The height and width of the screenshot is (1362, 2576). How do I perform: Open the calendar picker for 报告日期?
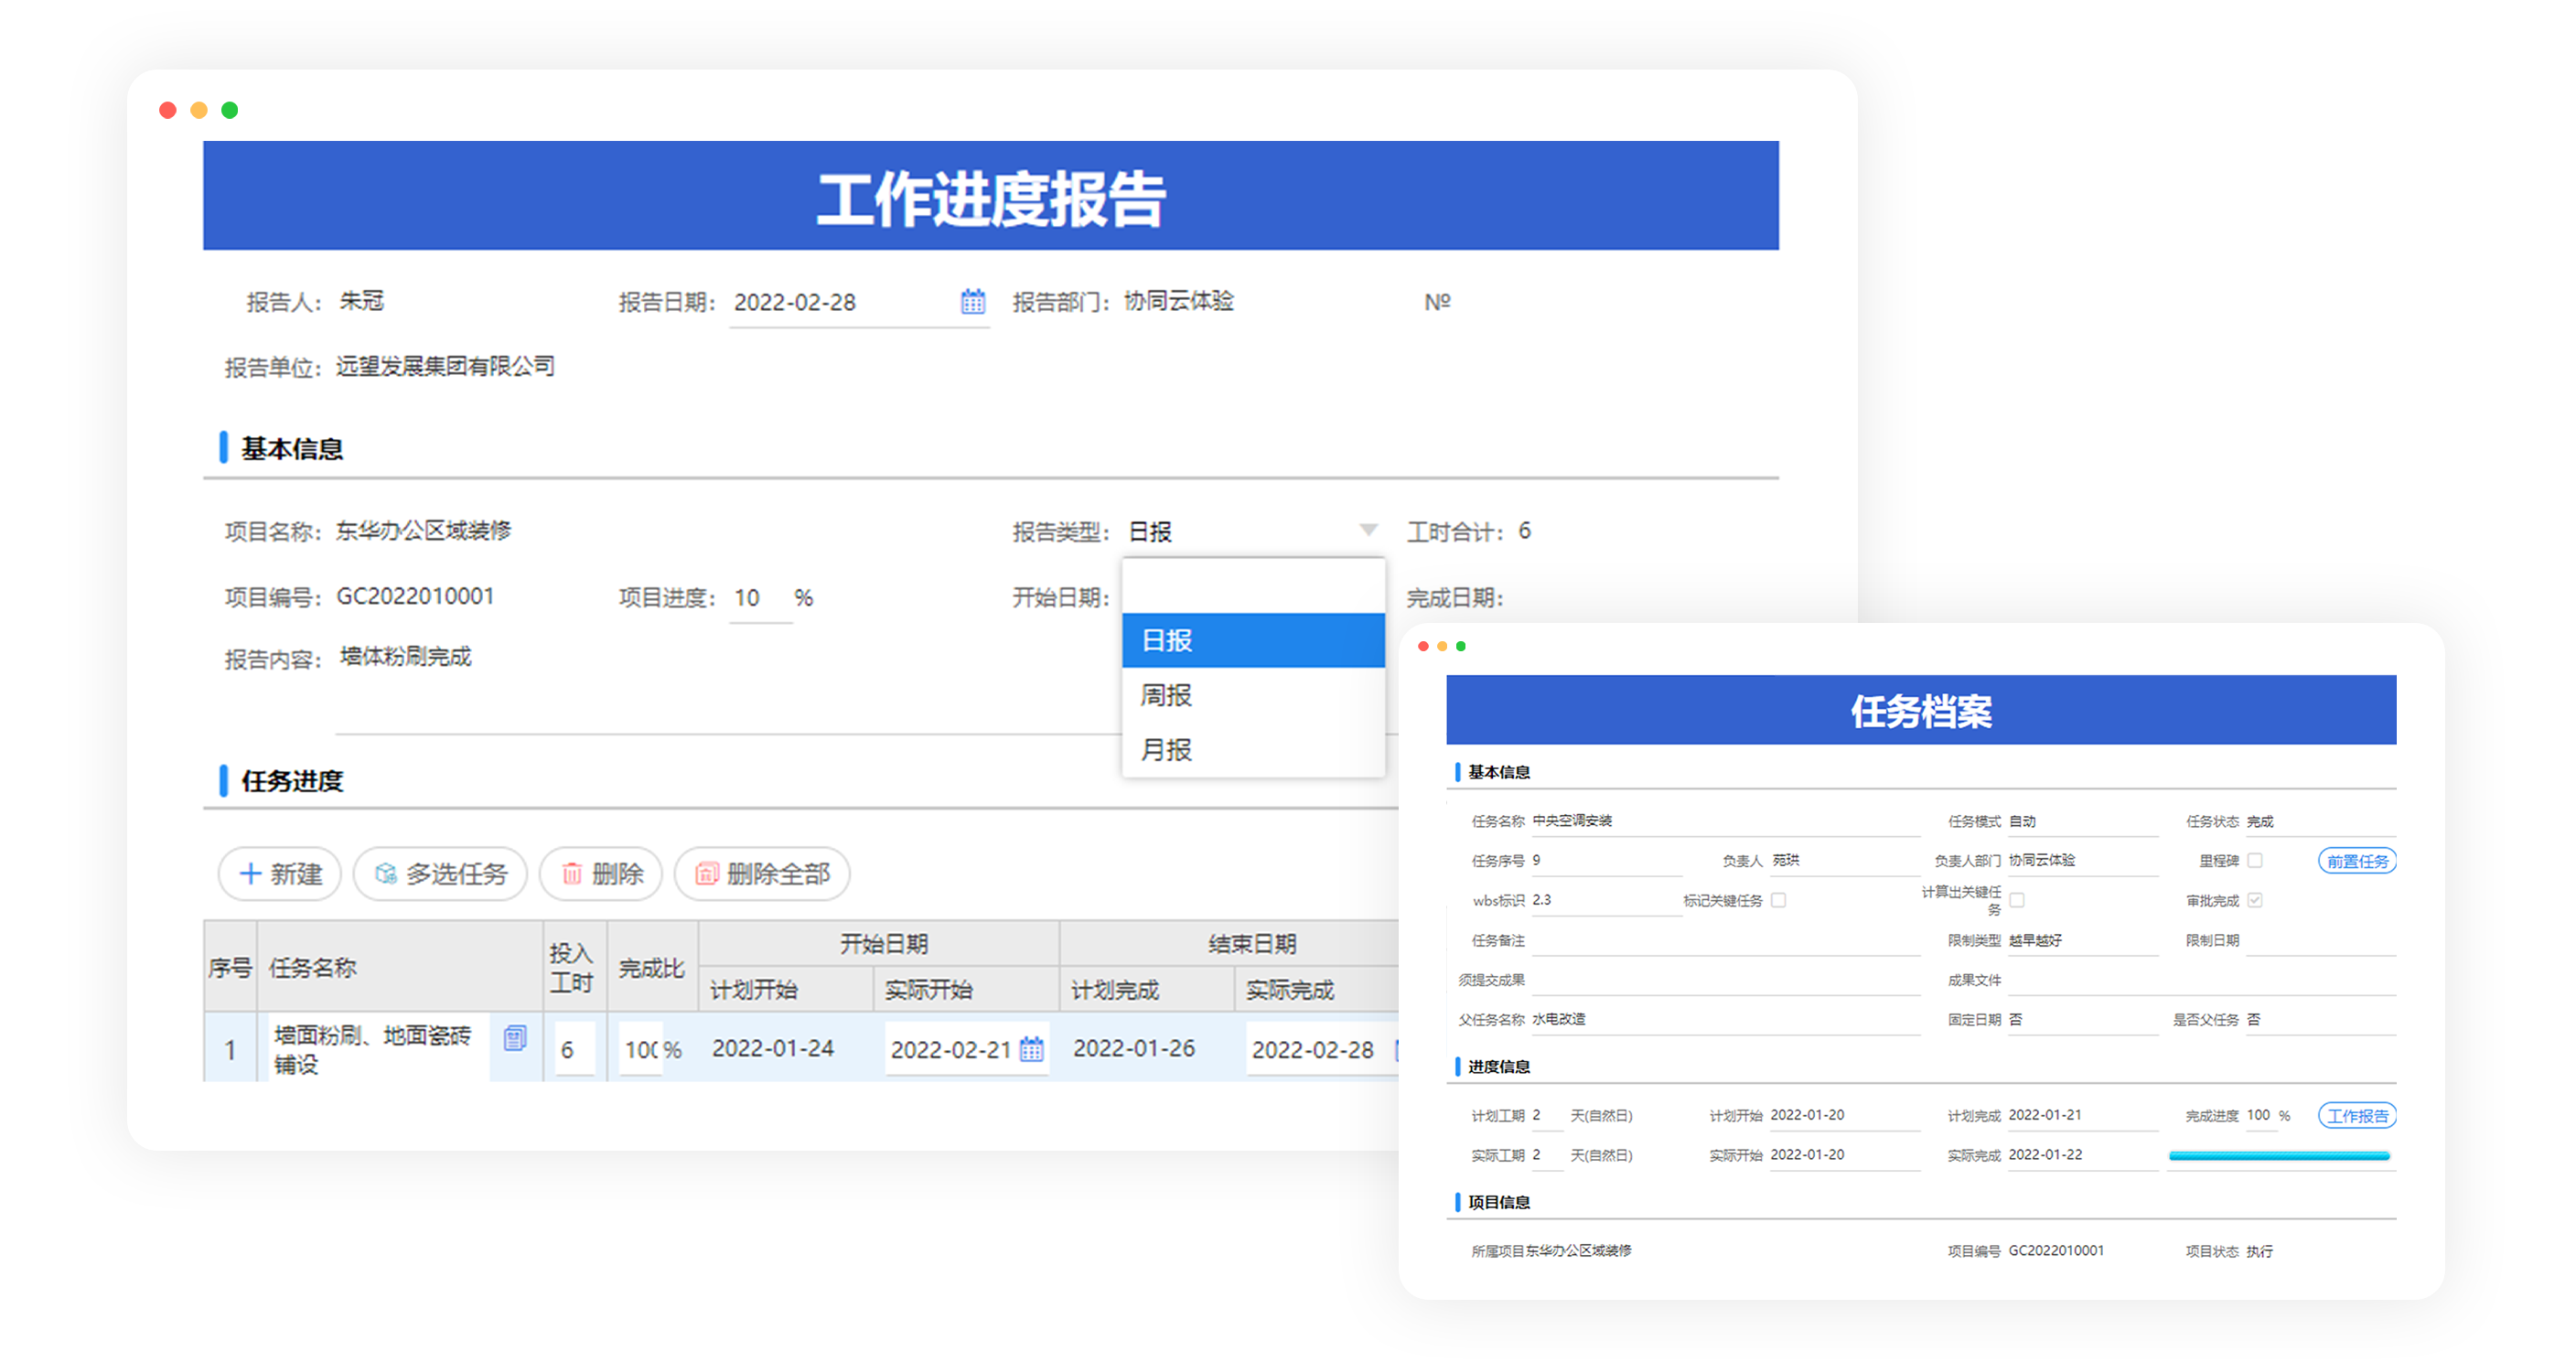972,301
